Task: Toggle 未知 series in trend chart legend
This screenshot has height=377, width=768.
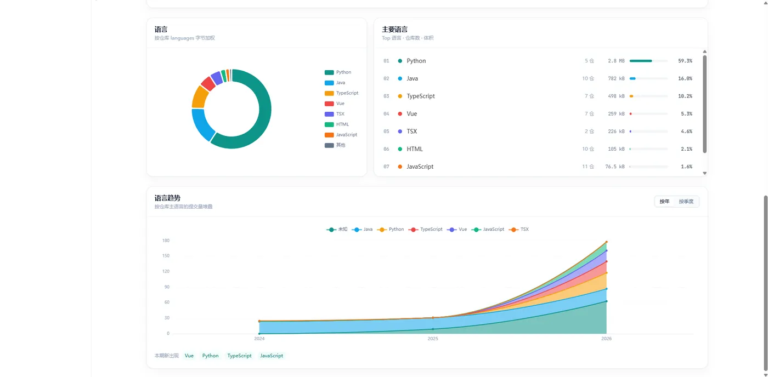Action: [x=337, y=230]
